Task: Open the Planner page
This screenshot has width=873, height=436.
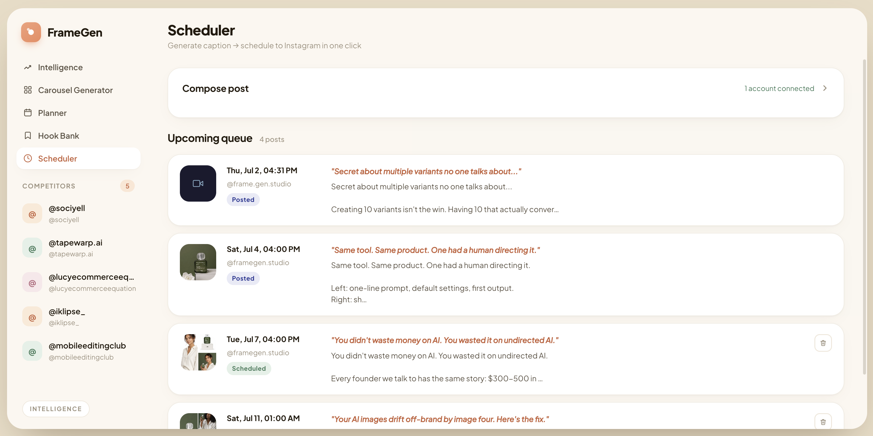Action: click(x=78, y=113)
